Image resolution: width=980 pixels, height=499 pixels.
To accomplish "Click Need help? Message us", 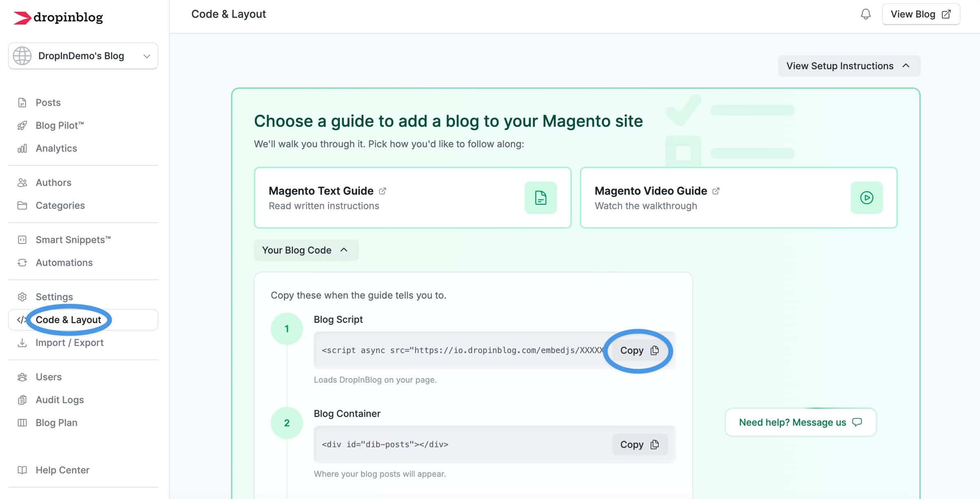I will tap(800, 422).
